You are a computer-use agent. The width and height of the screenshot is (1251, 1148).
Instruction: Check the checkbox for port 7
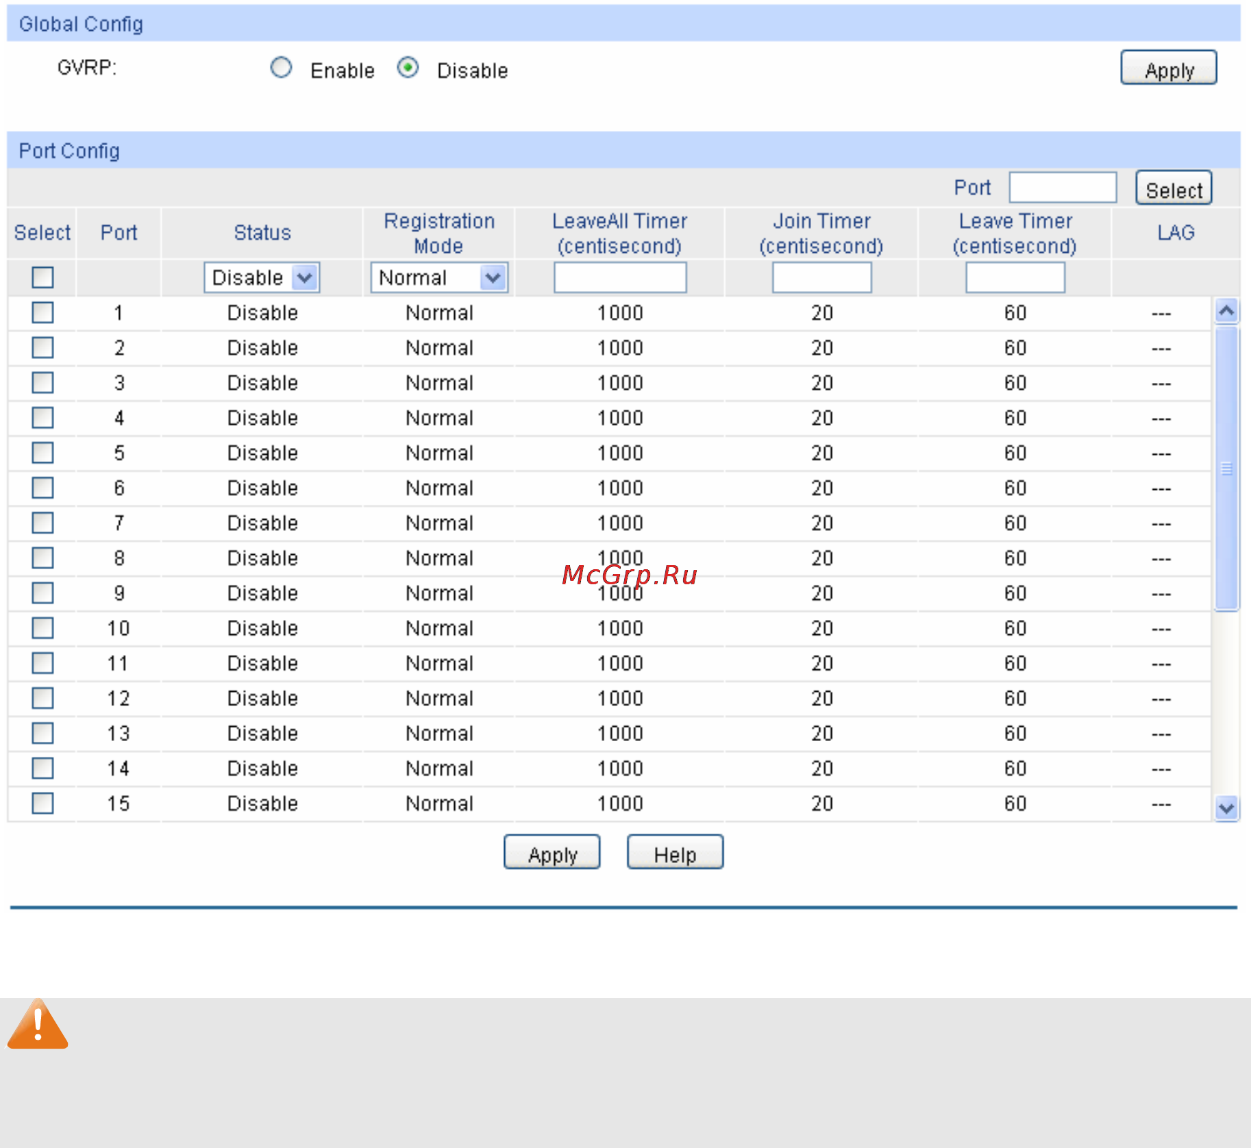pos(42,523)
